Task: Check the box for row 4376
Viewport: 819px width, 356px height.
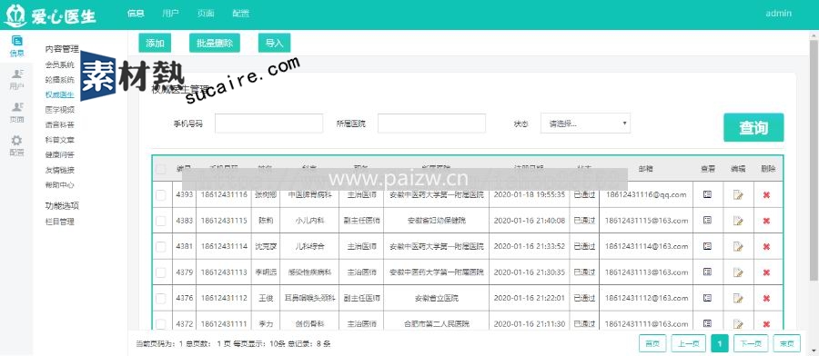Action: pyautogui.click(x=161, y=299)
